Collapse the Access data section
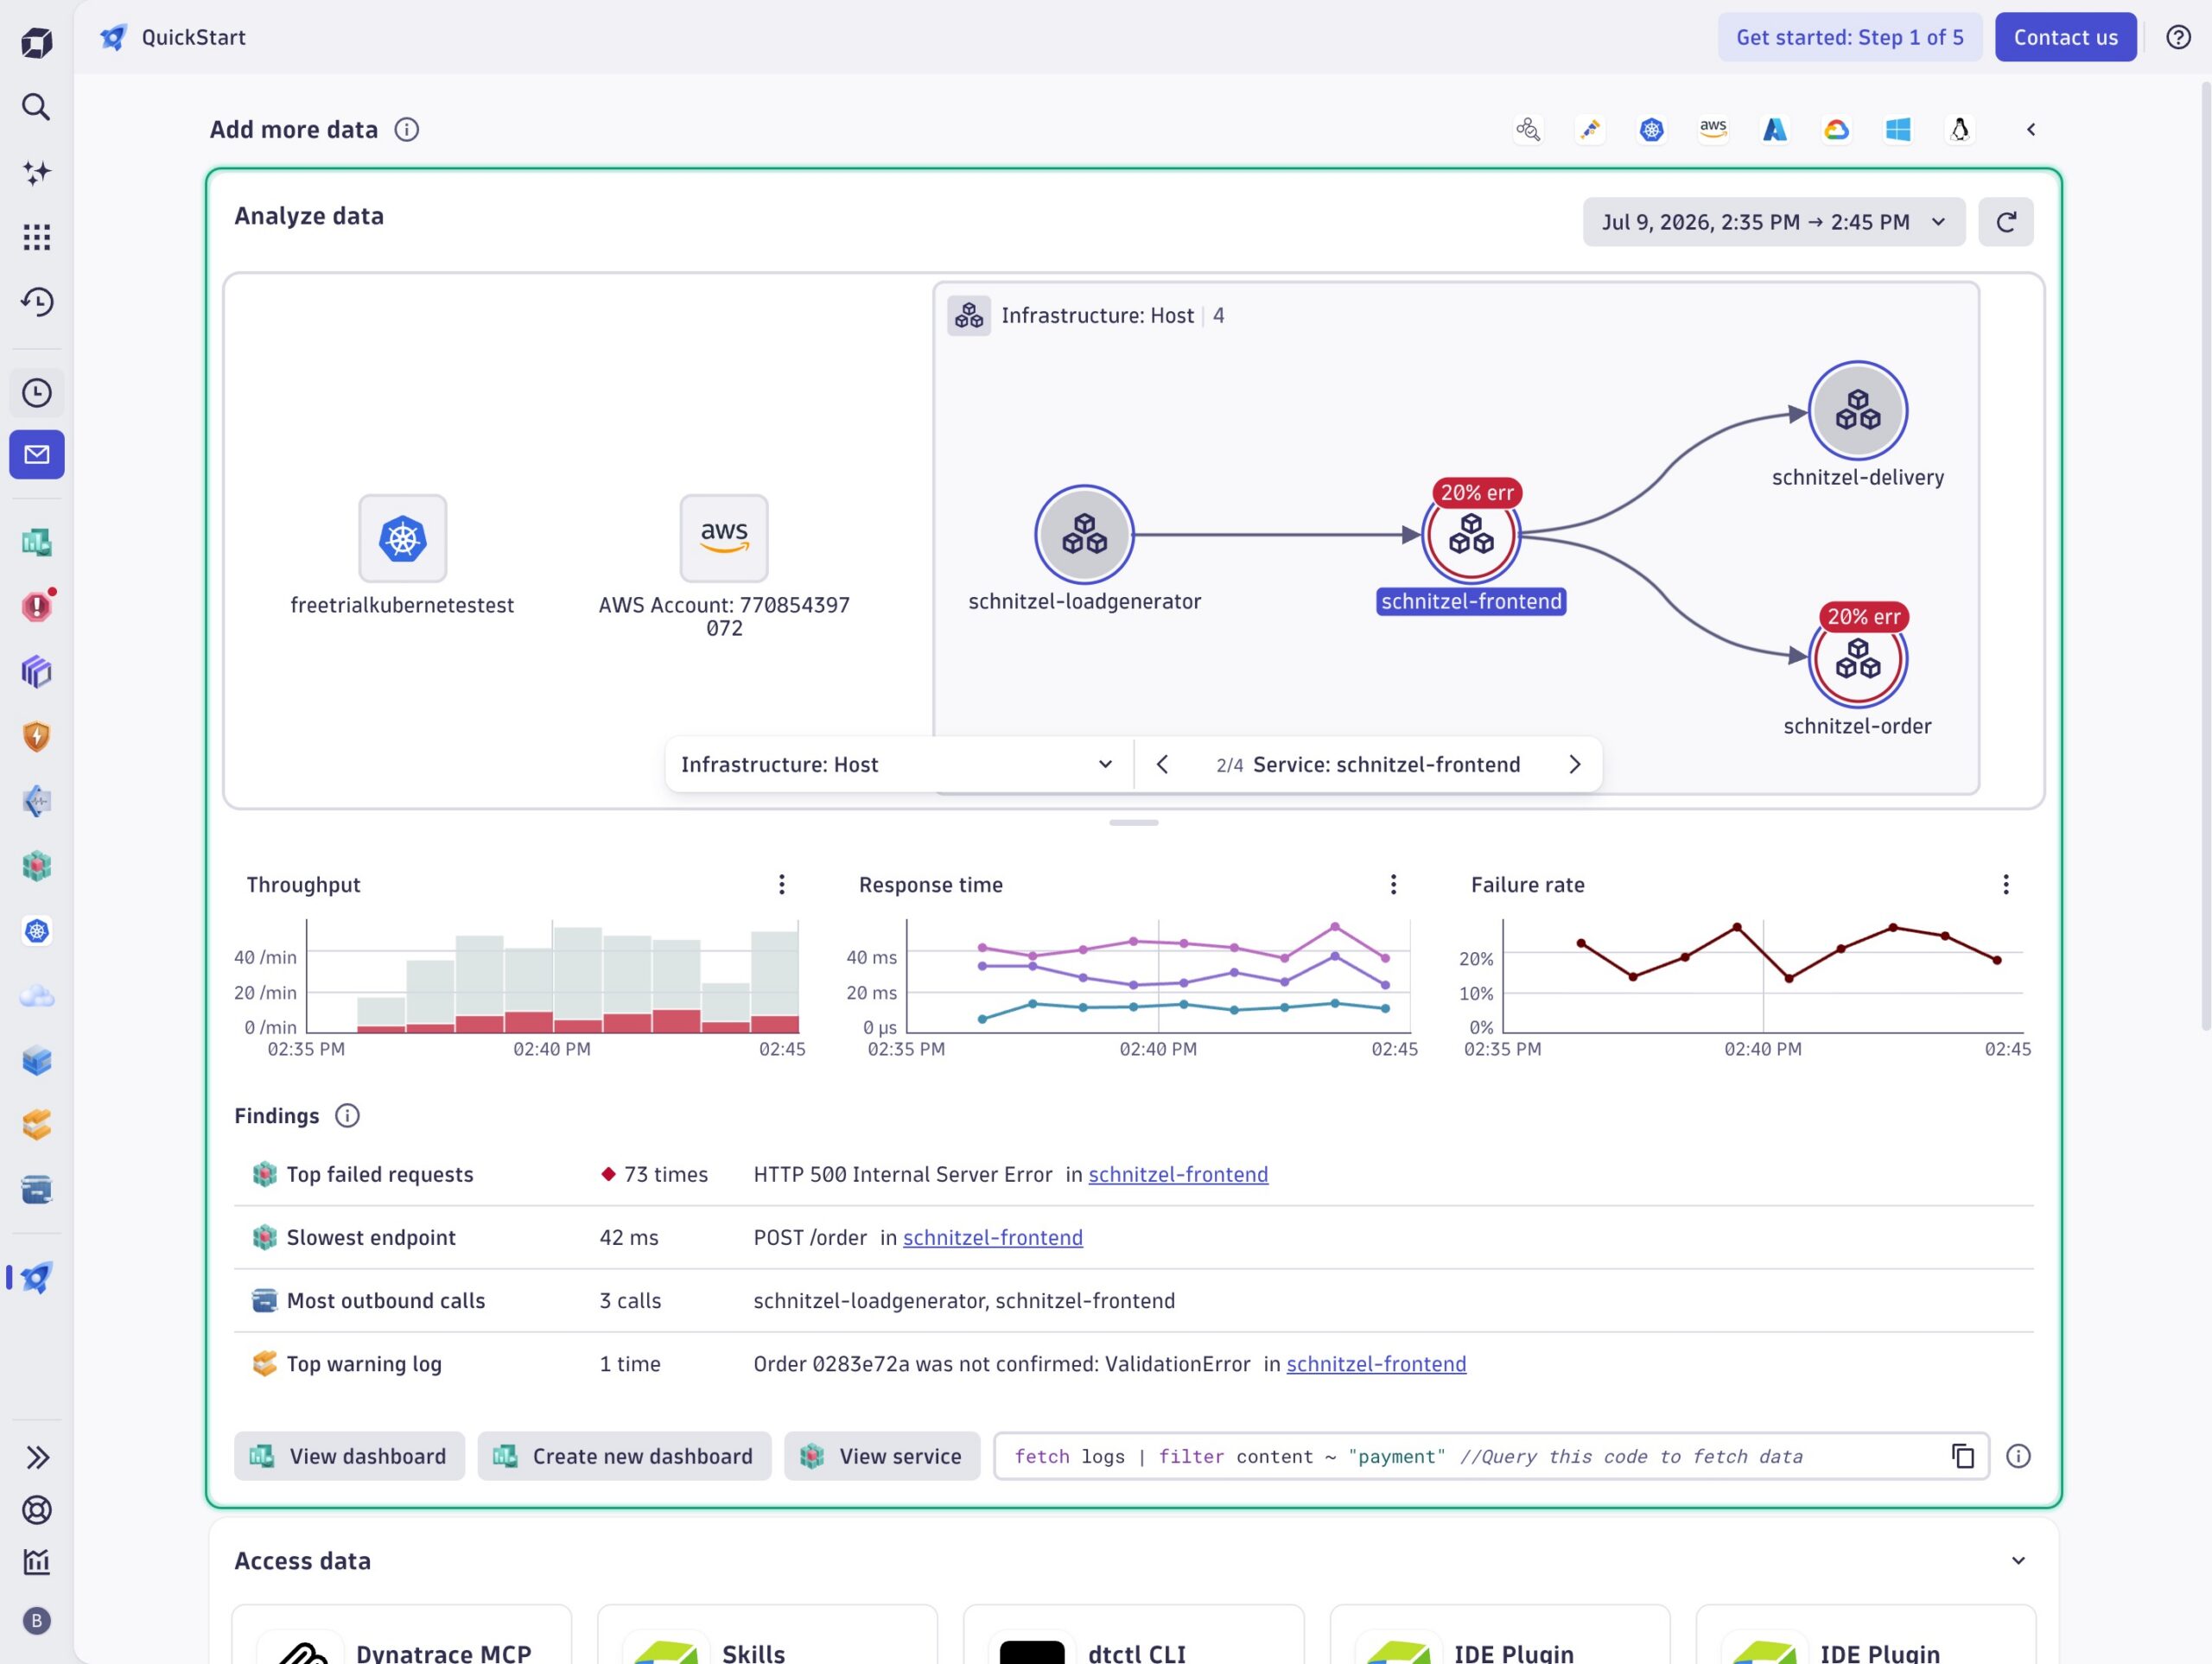 pyautogui.click(x=2018, y=1561)
